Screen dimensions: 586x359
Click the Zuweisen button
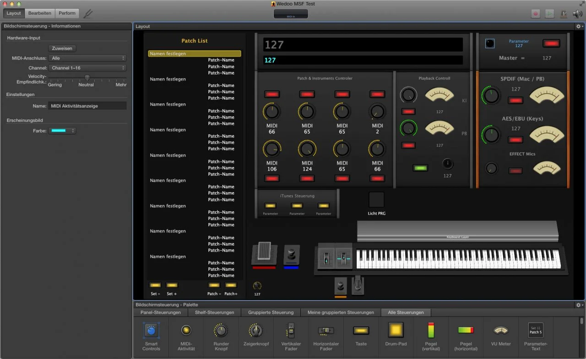62,48
